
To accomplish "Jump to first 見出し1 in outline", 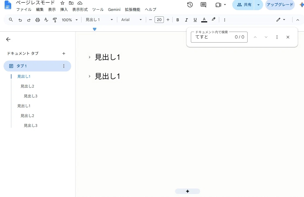I will click(x=24, y=76).
